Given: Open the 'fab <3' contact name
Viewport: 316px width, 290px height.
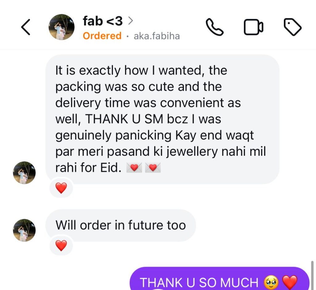Looking at the screenshot, I should 102,21.
